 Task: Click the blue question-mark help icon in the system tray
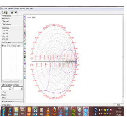pyautogui.click(x=96, y=110)
